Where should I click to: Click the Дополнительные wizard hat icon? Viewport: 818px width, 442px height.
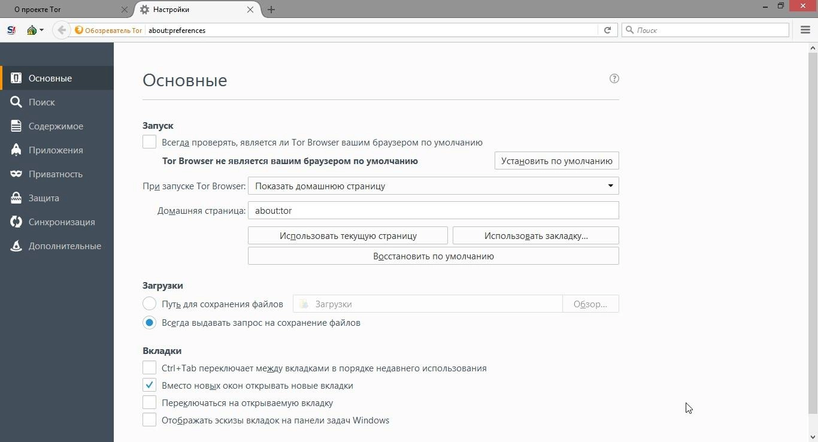16,246
